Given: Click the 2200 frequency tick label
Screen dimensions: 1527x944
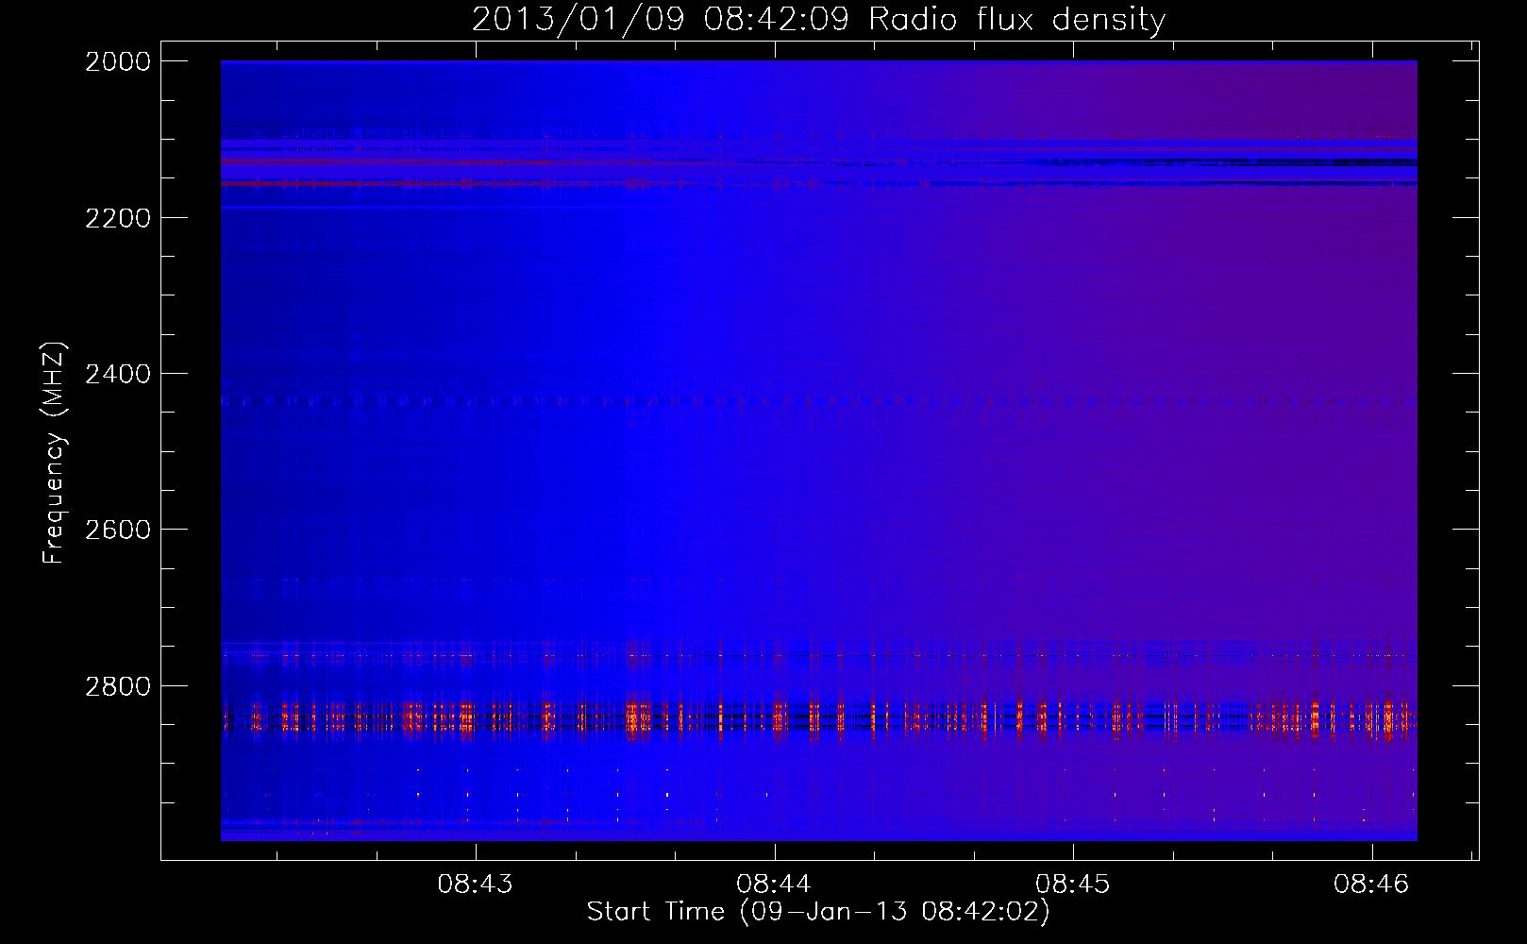Looking at the screenshot, I should pyautogui.click(x=118, y=218).
